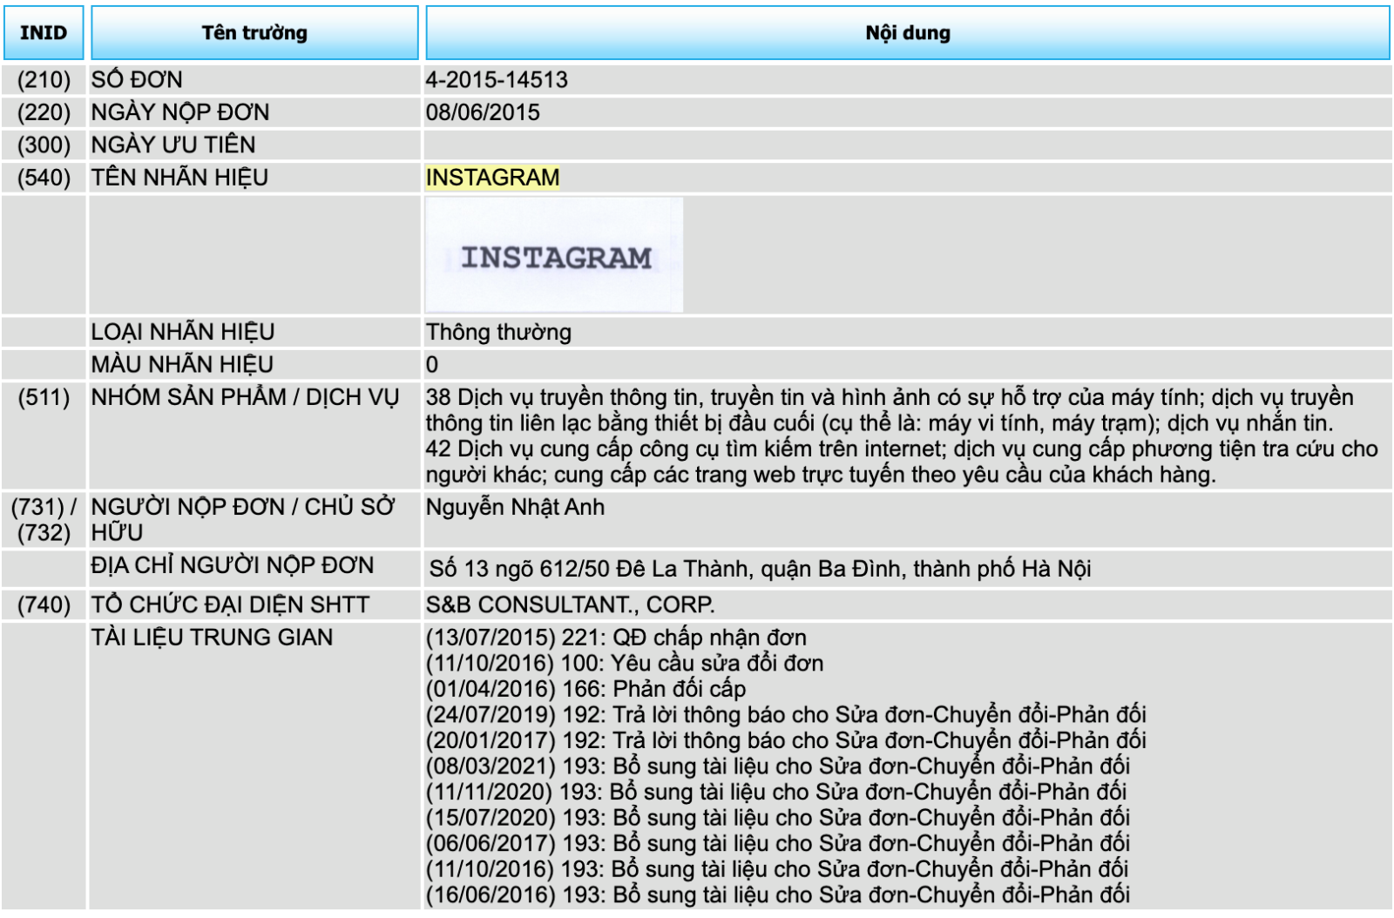
Task: Select the highlighted INSTAGRAM trademark name text
Action: click(493, 178)
